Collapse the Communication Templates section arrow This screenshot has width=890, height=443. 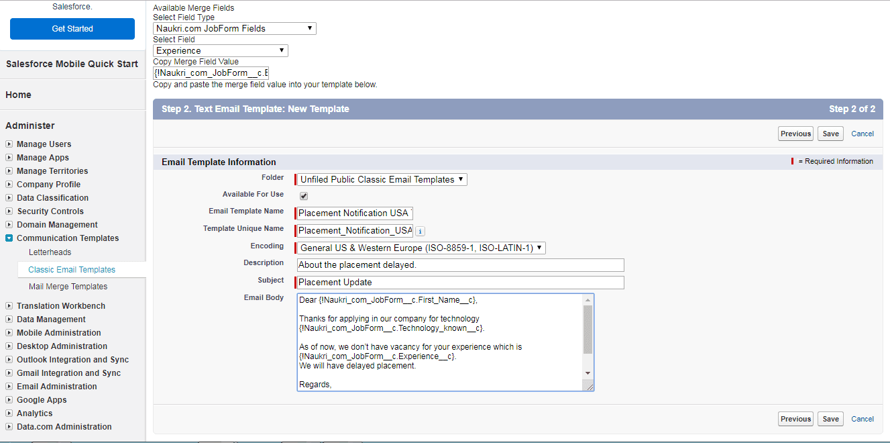pos(9,238)
